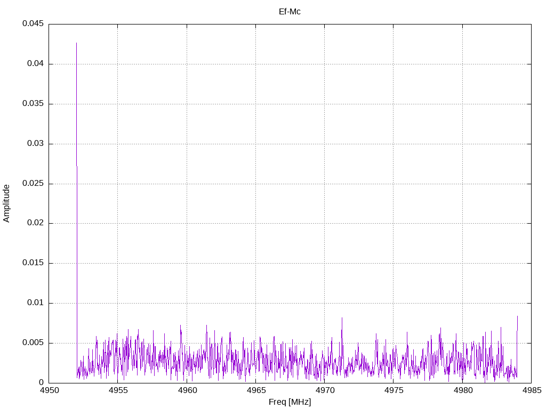The image size is (546, 409).
Task: Click the 0.01 y-axis tick label
Action: tap(35, 303)
